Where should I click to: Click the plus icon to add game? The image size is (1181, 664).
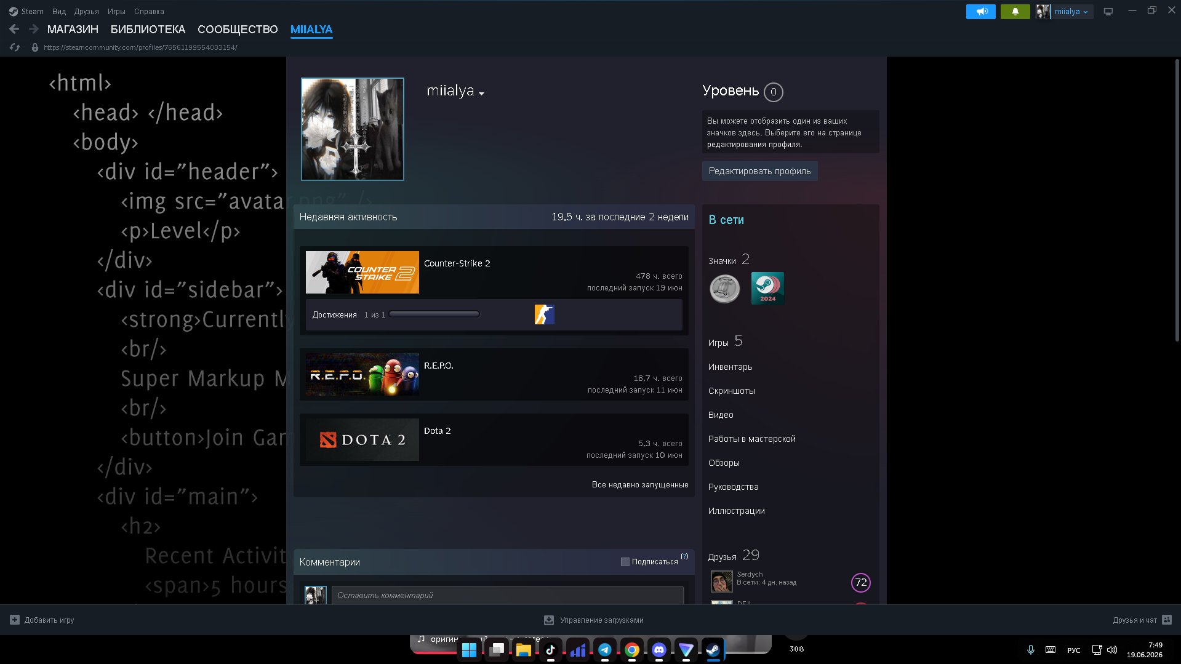point(15,620)
